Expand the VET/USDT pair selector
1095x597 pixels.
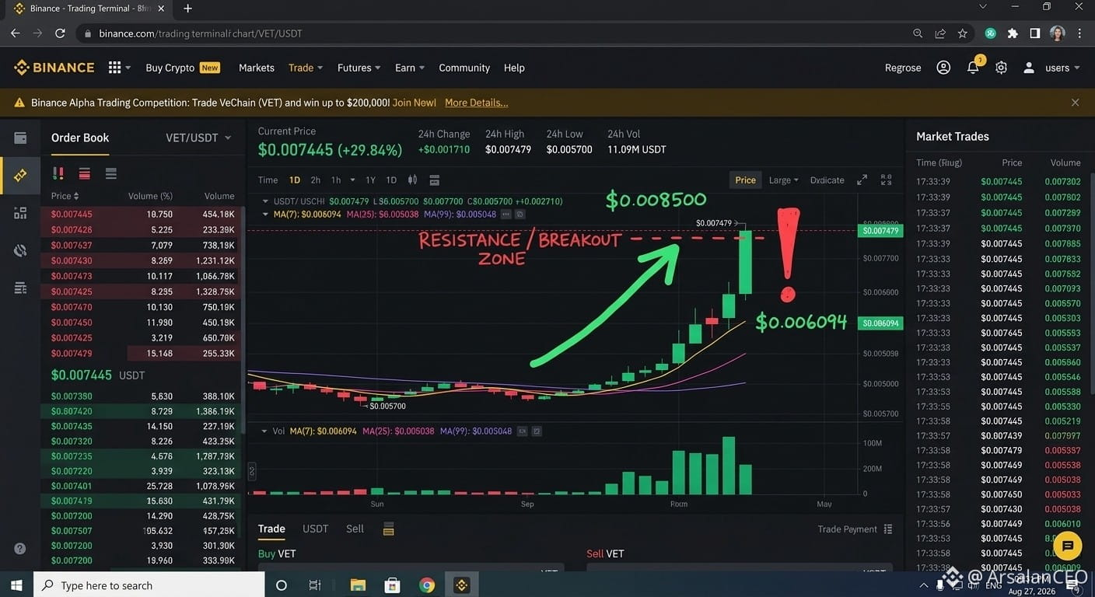(198, 138)
